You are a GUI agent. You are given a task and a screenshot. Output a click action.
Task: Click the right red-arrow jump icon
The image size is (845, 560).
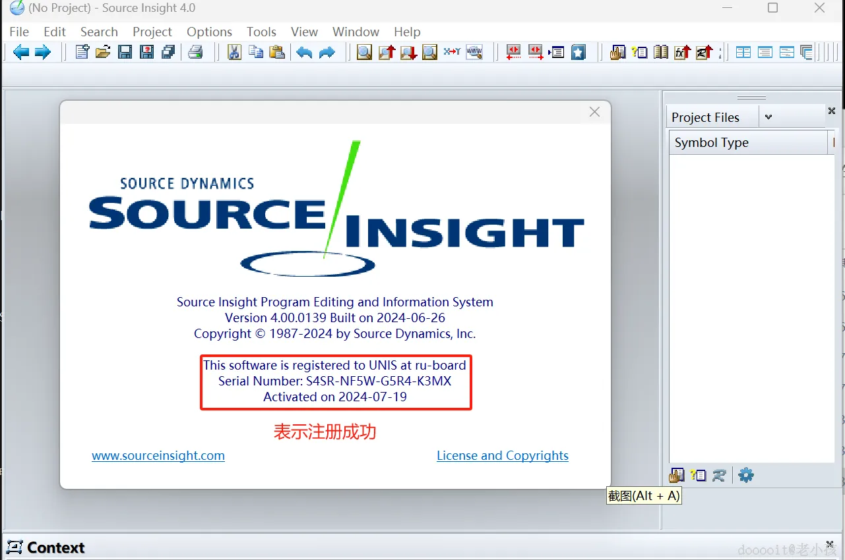(535, 52)
